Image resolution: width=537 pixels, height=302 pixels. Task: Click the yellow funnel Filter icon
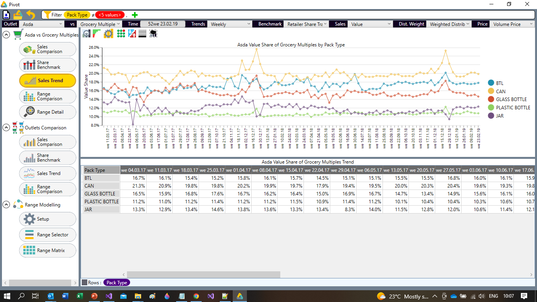click(x=47, y=15)
